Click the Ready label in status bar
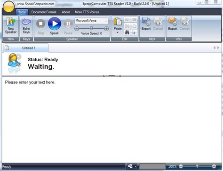The height and width of the screenshot is (171, 223). point(7,166)
